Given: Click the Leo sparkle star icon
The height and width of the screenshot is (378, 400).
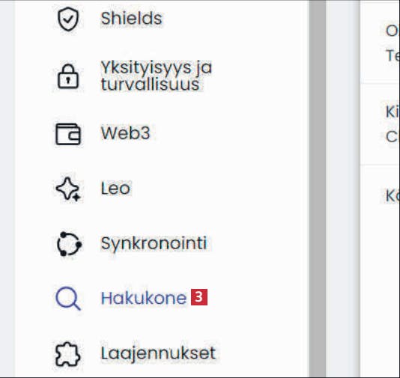Looking at the screenshot, I should [68, 189].
